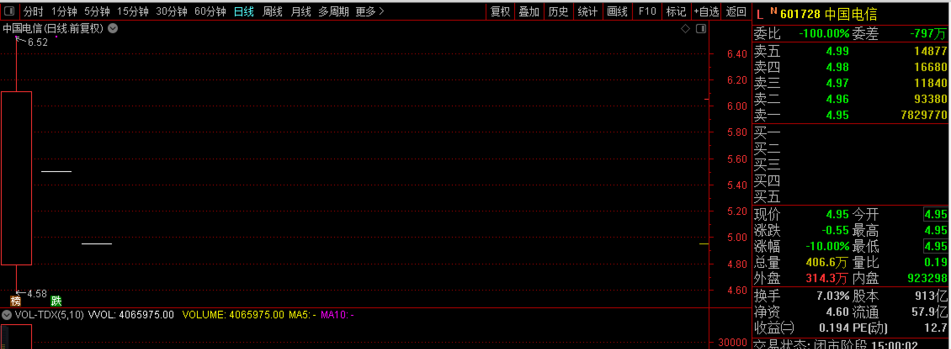Click the brown 榜 badge icon

16,301
